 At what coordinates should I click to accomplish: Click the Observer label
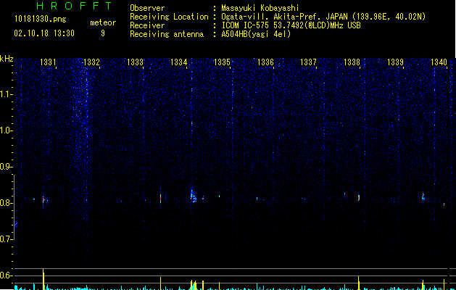click(x=147, y=8)
